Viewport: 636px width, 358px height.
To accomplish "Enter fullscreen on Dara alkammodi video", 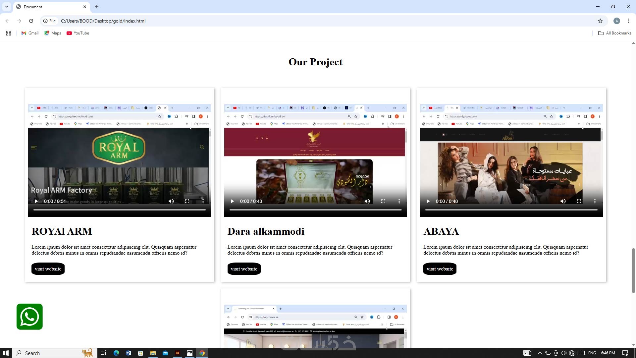I will point(383,201).
